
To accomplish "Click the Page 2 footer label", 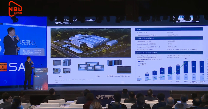I will (57, 82).
